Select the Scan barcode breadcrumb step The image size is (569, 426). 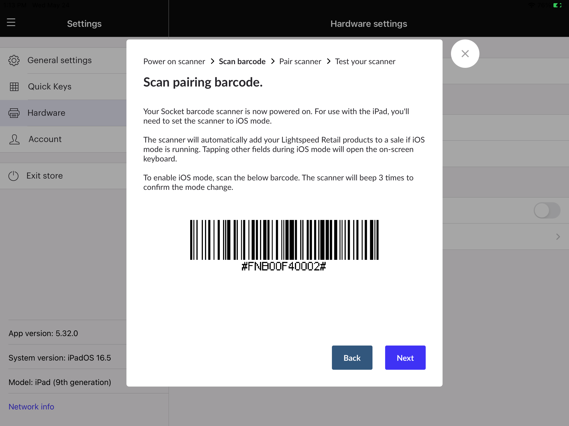(242, 62)
